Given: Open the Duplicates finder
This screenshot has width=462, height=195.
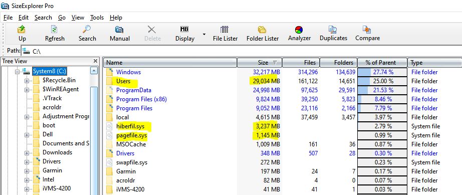Looking at the screenshot, I should (x=333, y=33).
